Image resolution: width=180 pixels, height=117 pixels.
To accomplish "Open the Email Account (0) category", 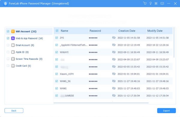I will 29,45.
